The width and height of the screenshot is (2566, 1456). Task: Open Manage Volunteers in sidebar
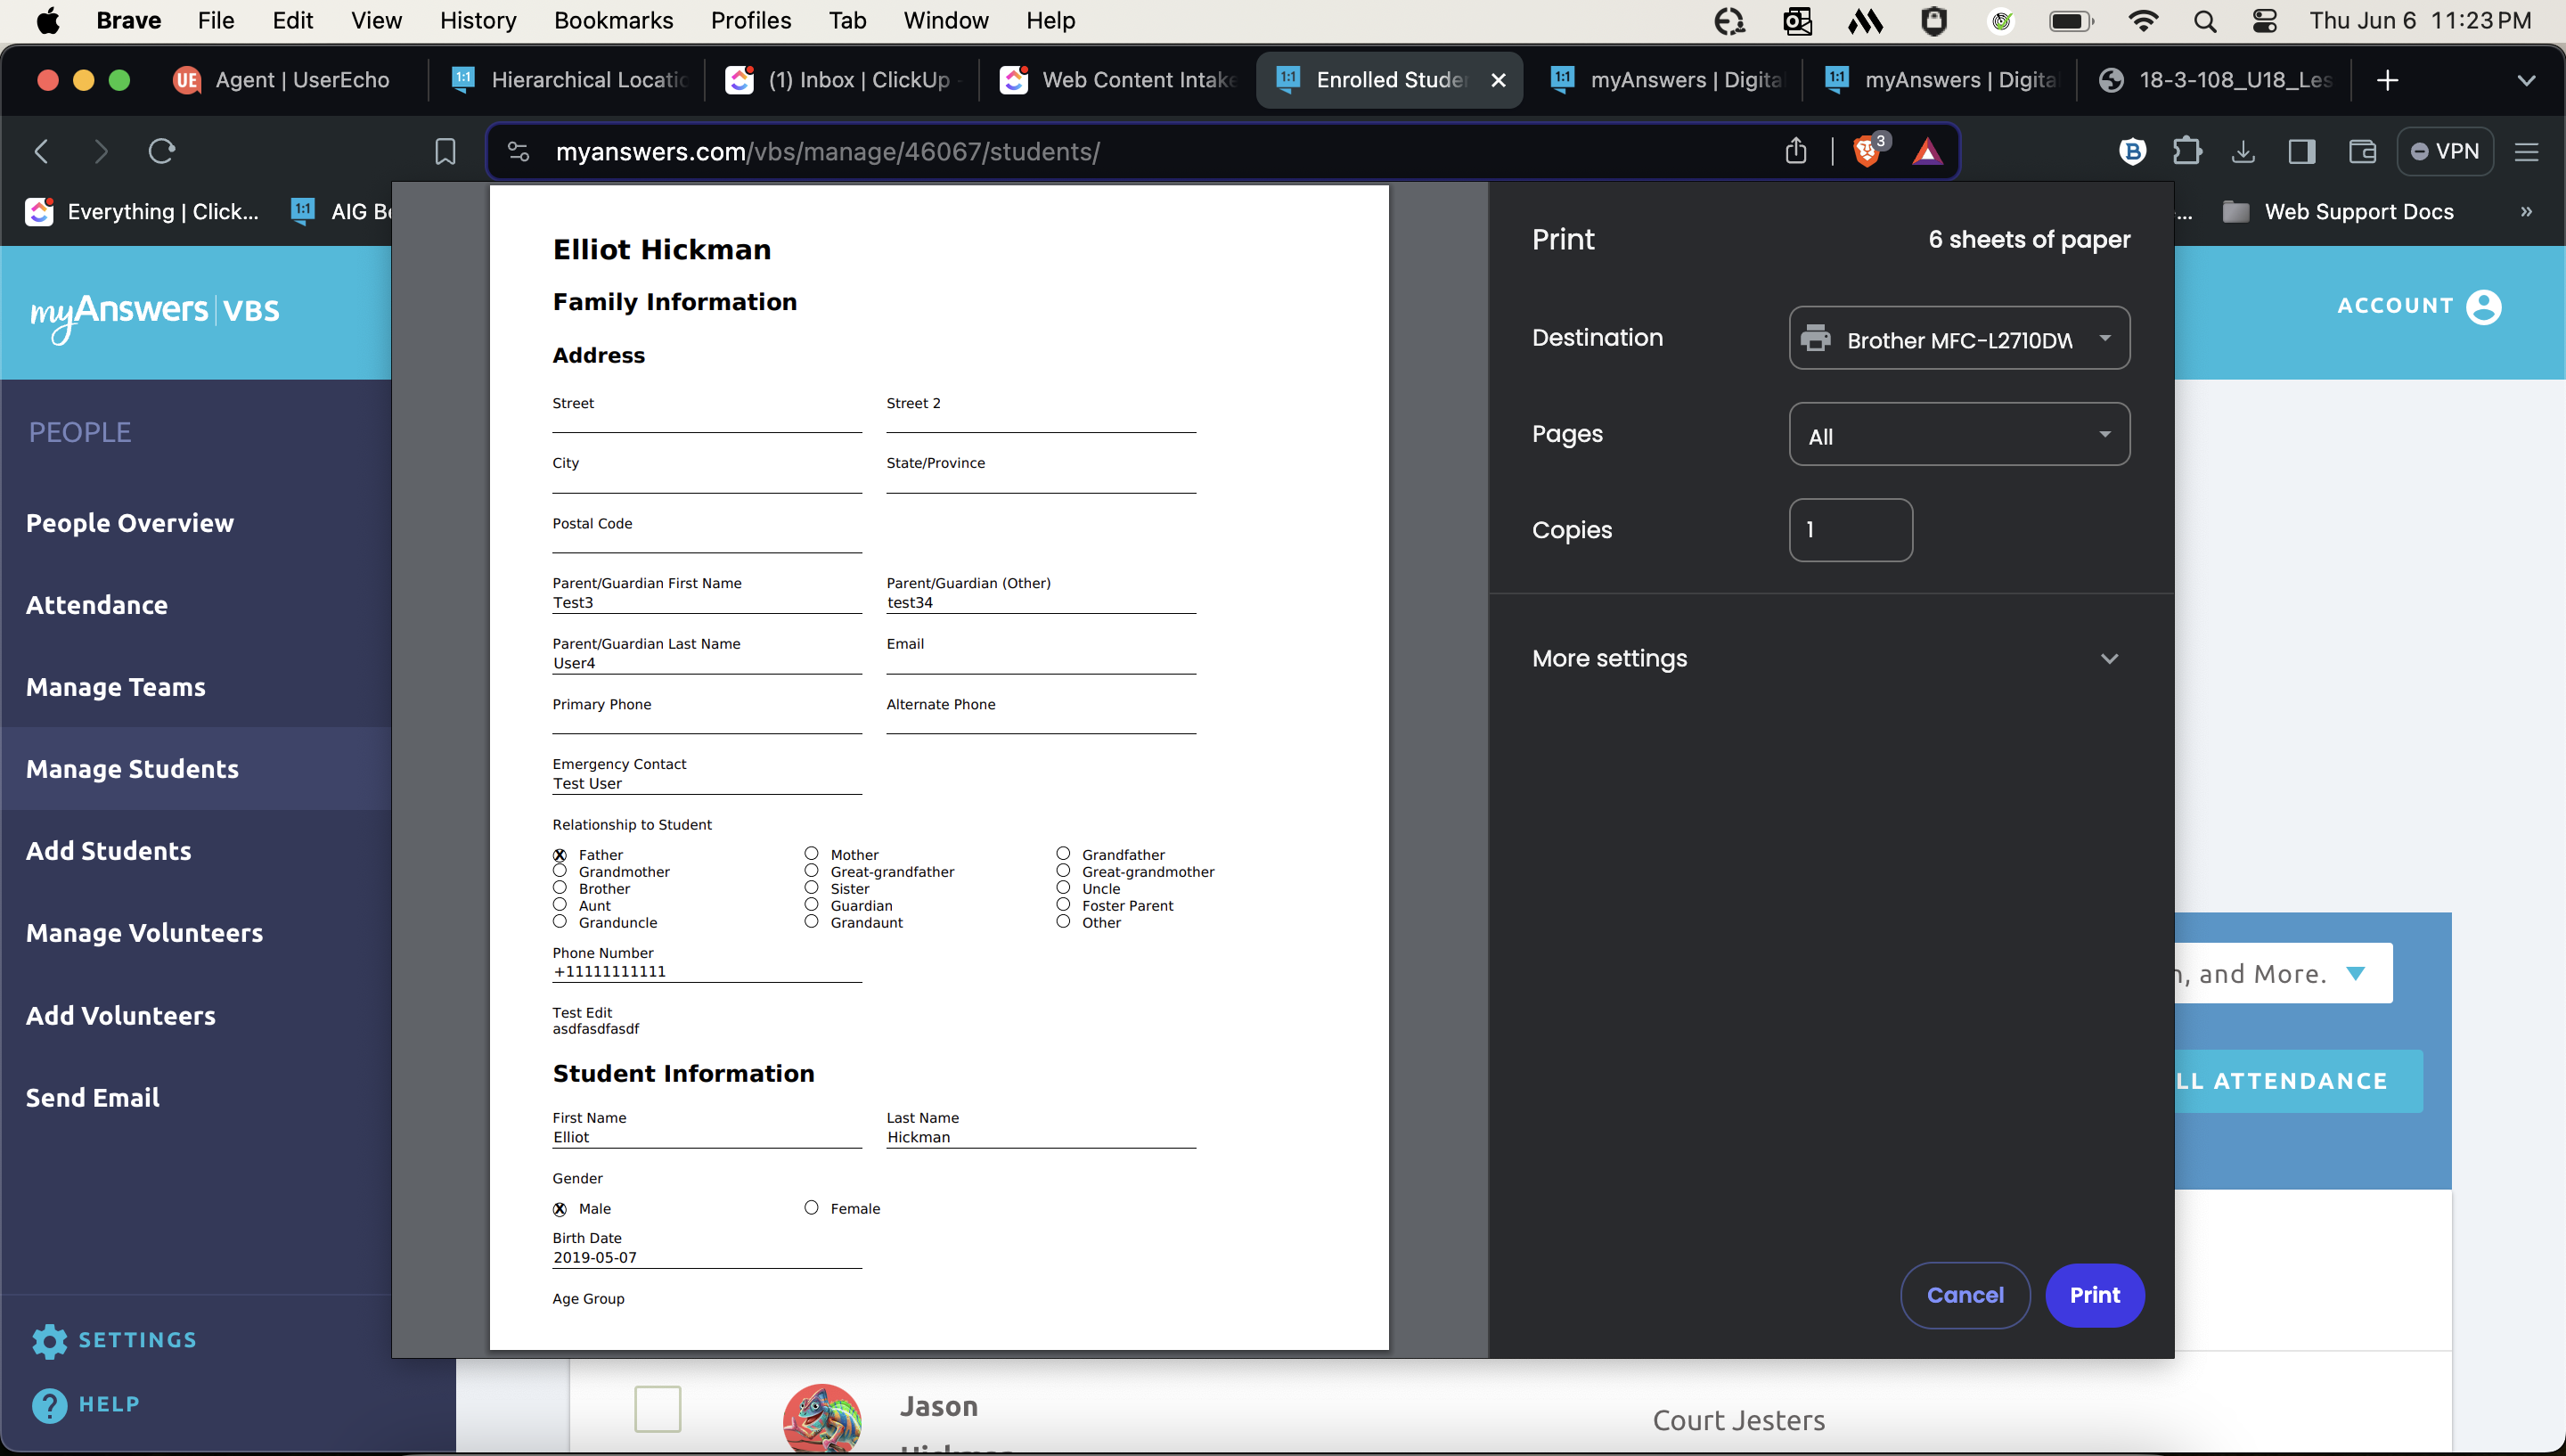click(x=145, y=933)
